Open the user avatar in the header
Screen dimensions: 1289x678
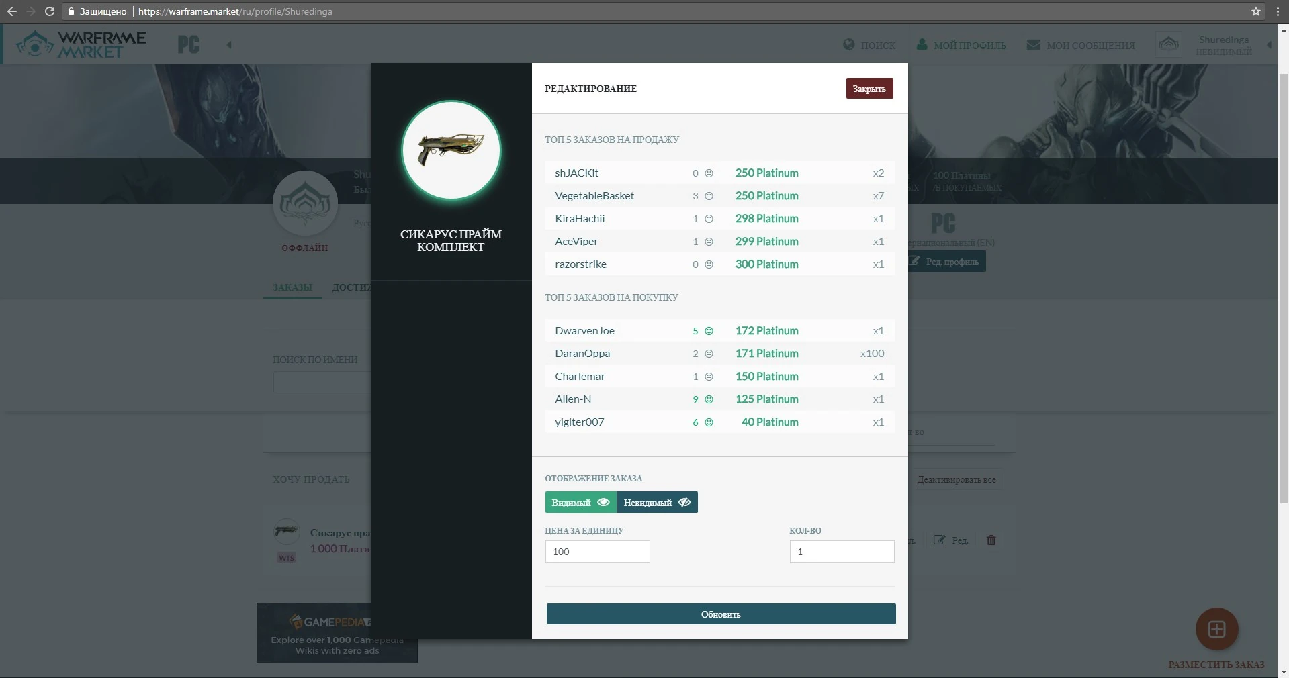1169,44
